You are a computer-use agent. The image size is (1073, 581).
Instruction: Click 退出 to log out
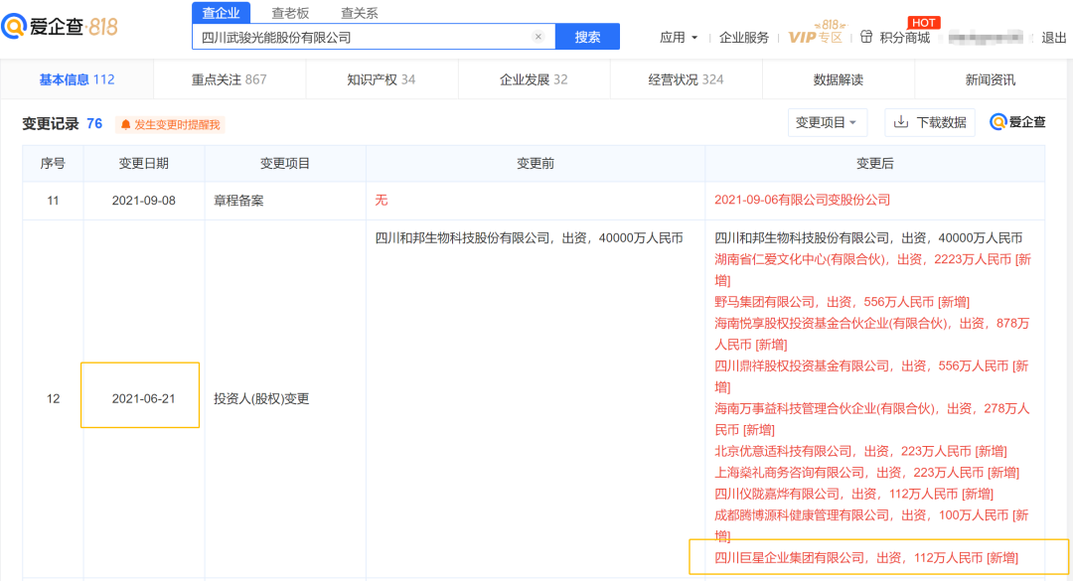(x=1053, y=38)
